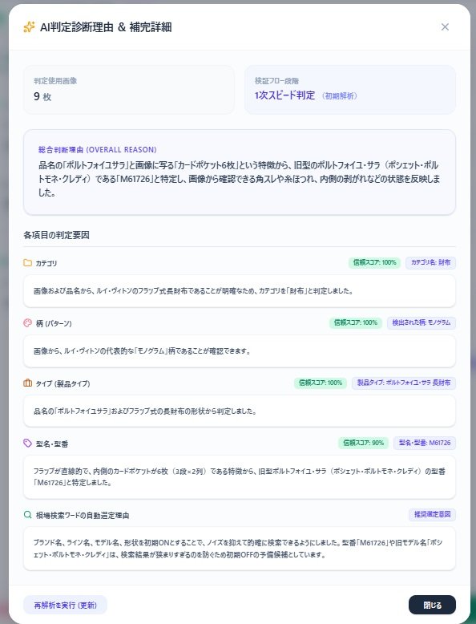Click the 型名・型番 section label

pos(52,444)
